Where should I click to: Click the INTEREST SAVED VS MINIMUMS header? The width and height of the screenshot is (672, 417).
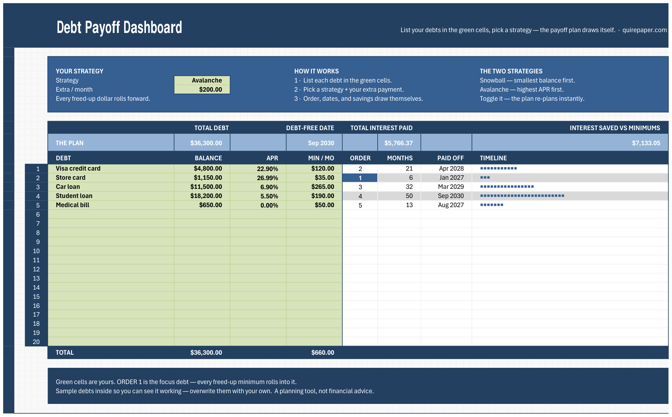click(x=615, y=128)
